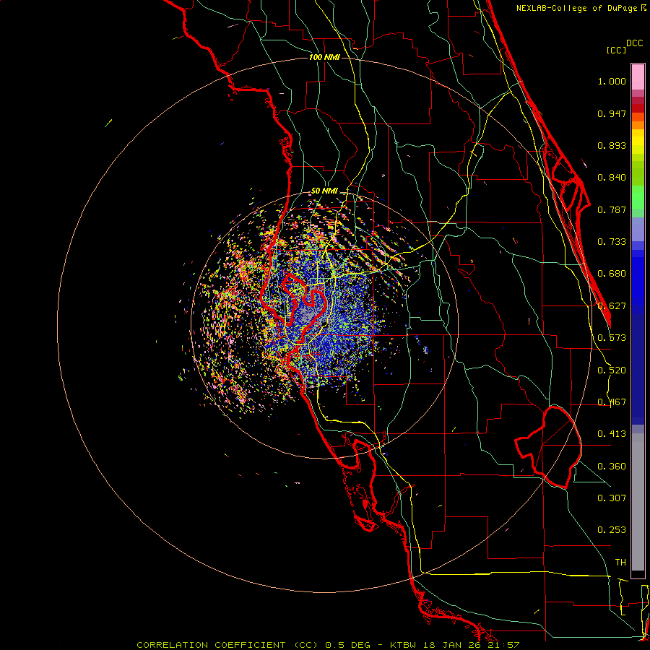
Task: Click the 0.893 scale value
Action: pos(612,145)
